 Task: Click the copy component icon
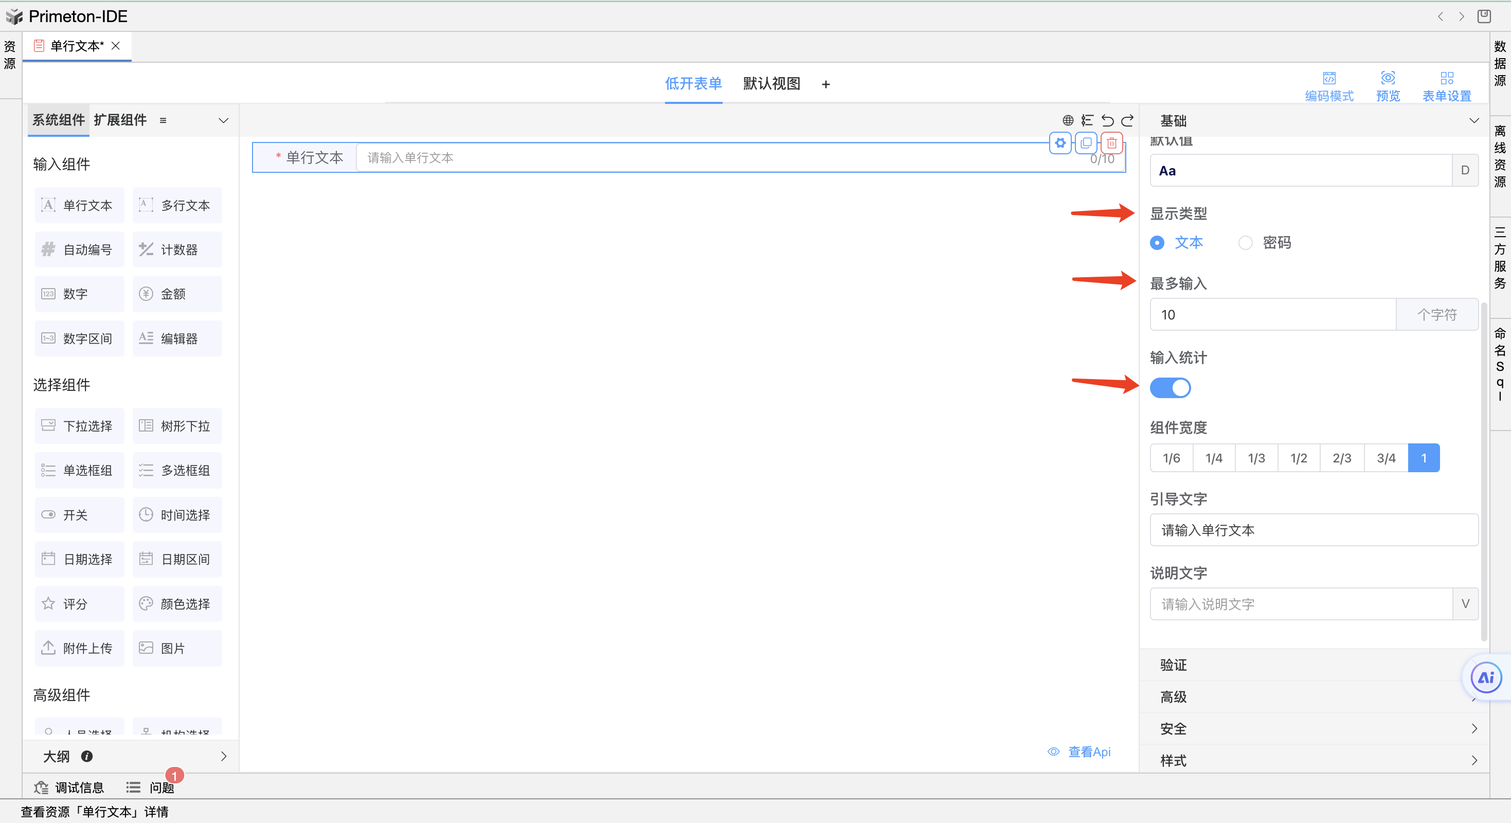coord(1086,143)
